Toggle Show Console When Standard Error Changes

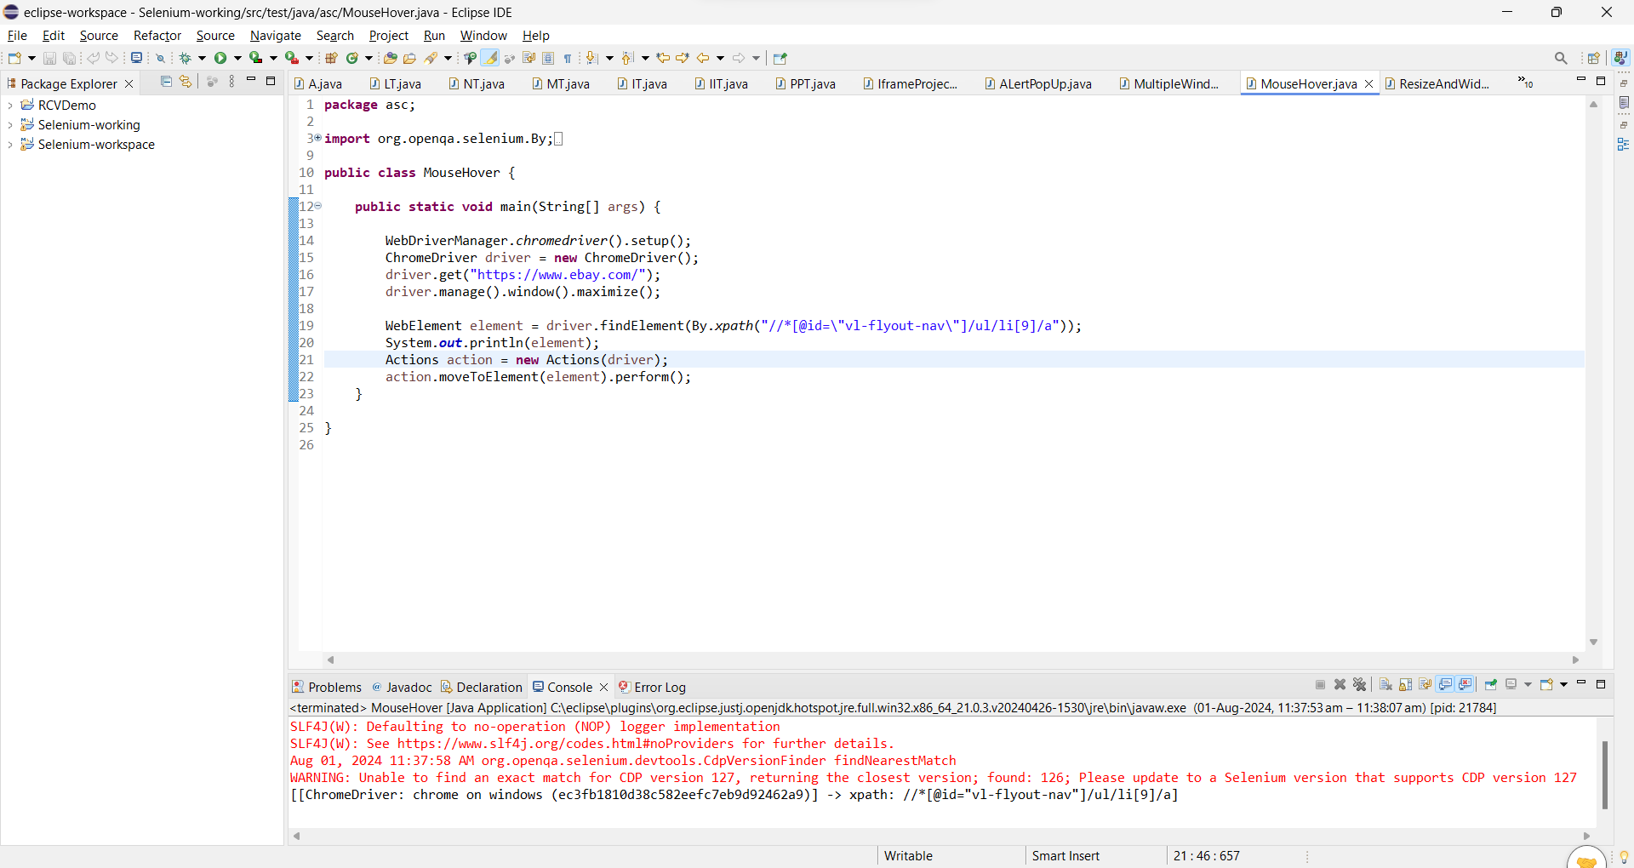(x=1465, y=685)
